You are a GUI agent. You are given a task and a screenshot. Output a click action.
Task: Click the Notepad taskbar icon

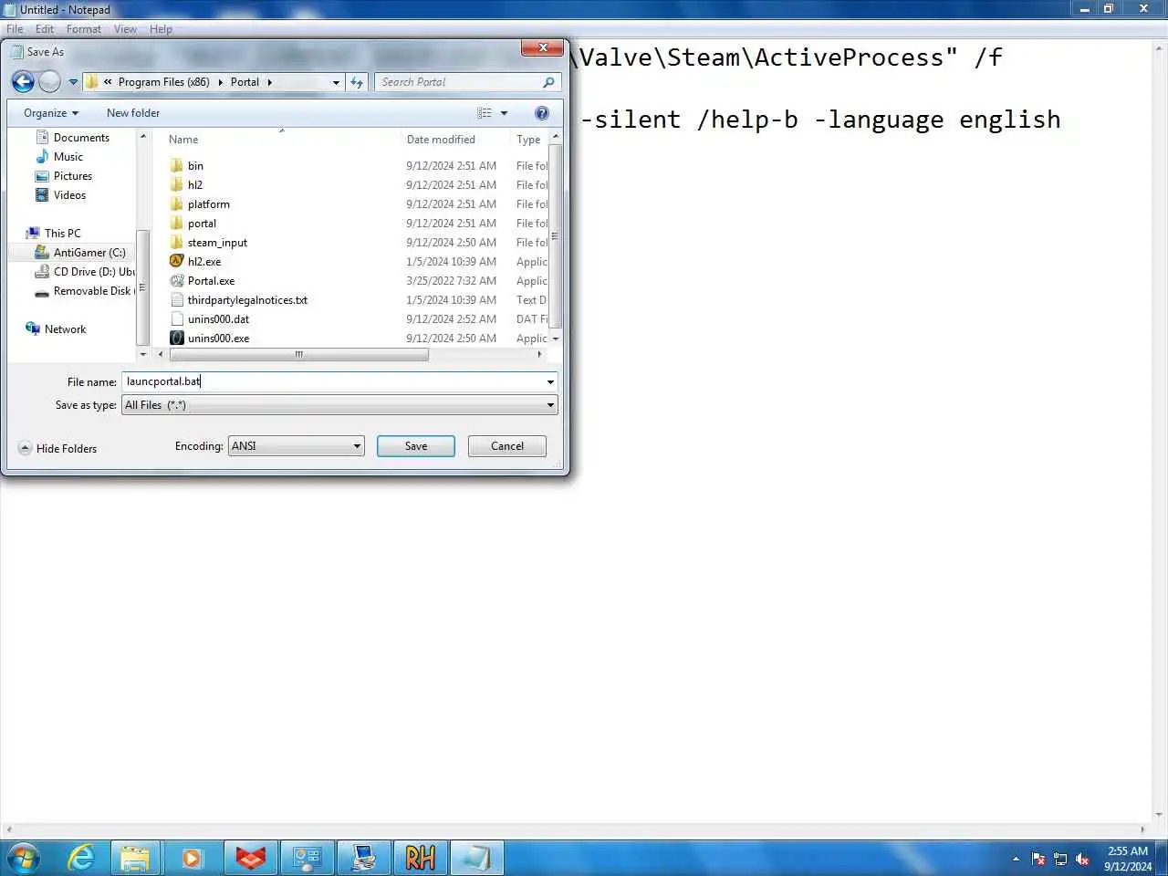tap(476, 858)
